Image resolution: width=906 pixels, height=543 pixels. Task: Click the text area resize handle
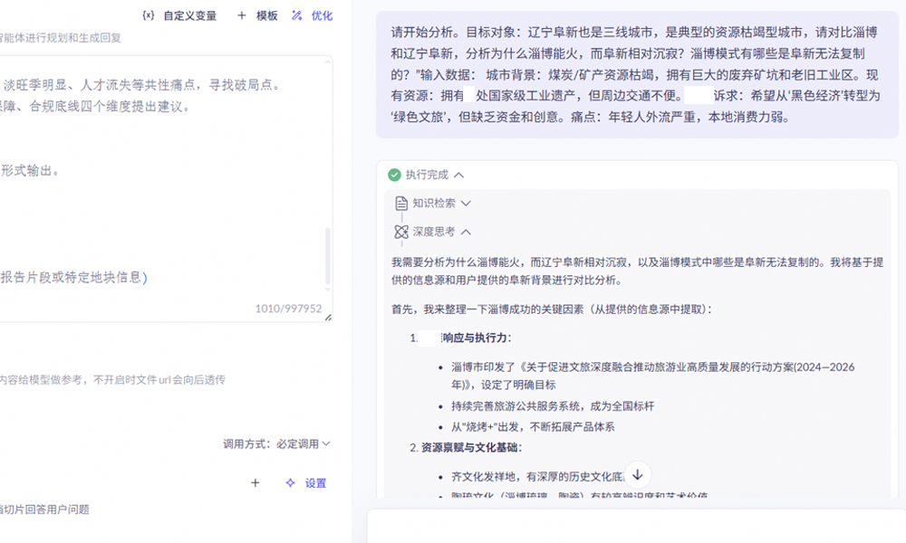pos(328,317)
